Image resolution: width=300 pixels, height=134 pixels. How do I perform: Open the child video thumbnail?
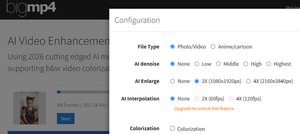click(29, 108)
